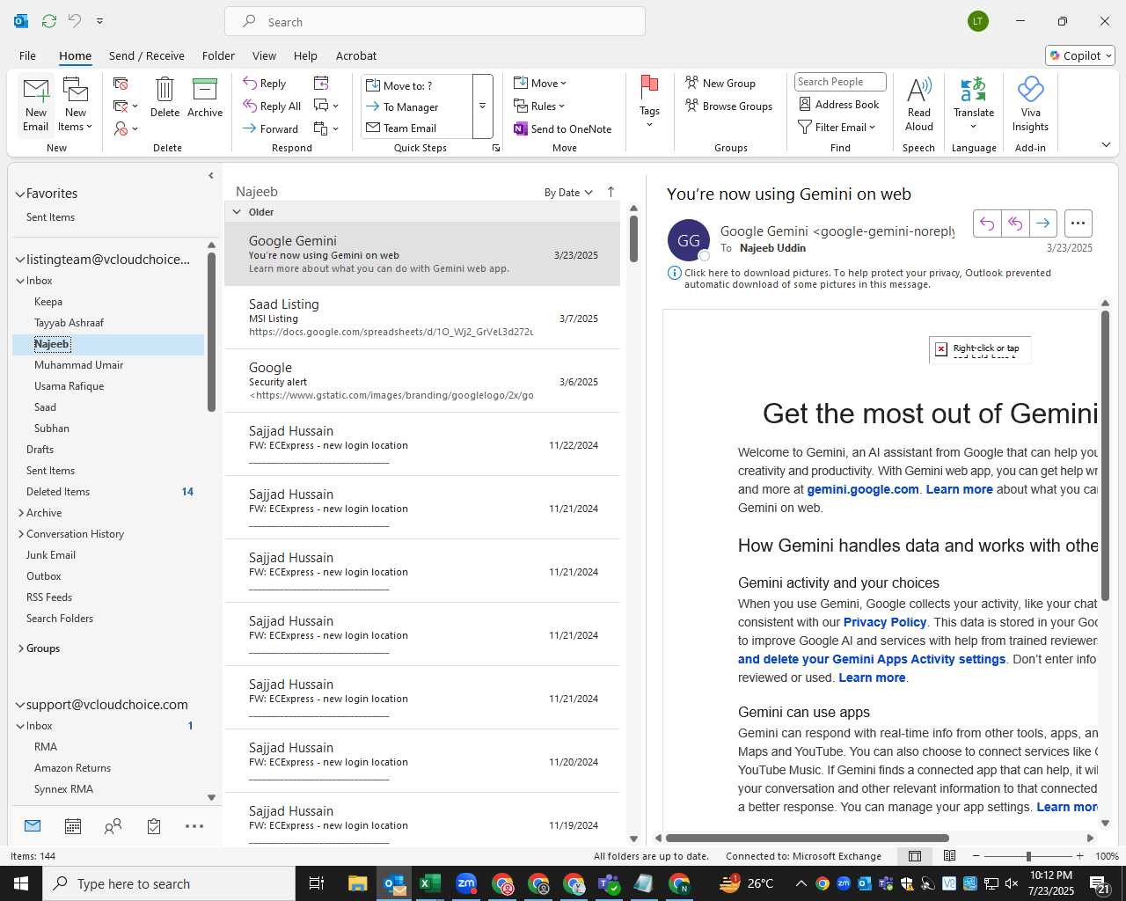Forward the message from ribbon
Screen dimensions: 1126x901
click(271, 128)
